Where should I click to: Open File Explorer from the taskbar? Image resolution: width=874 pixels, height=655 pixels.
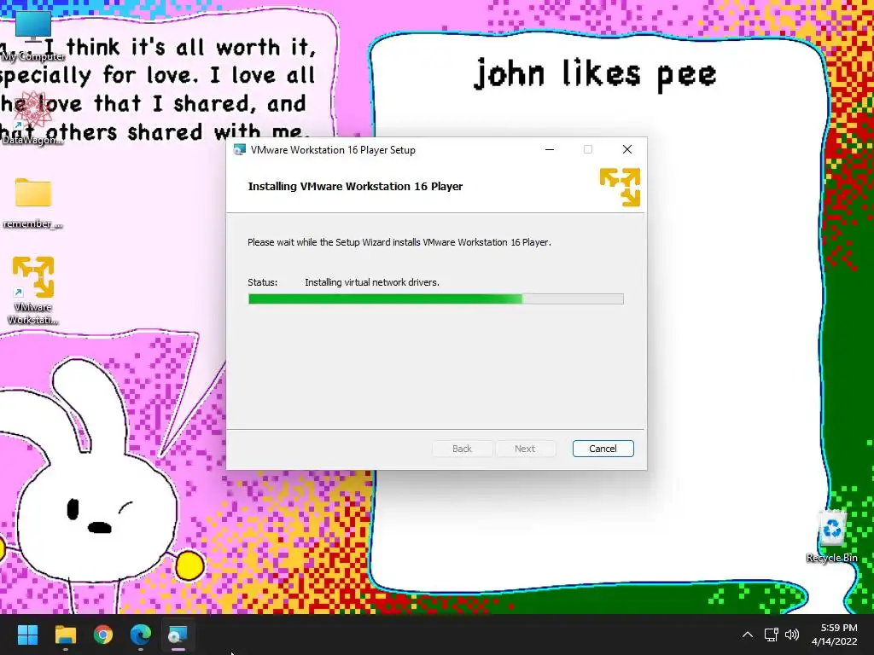[65, 635]
